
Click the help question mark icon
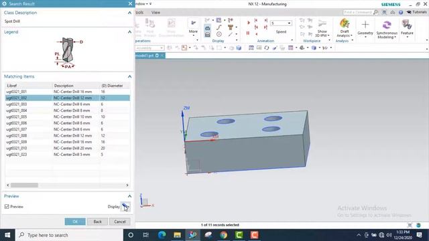click(401, 12)
